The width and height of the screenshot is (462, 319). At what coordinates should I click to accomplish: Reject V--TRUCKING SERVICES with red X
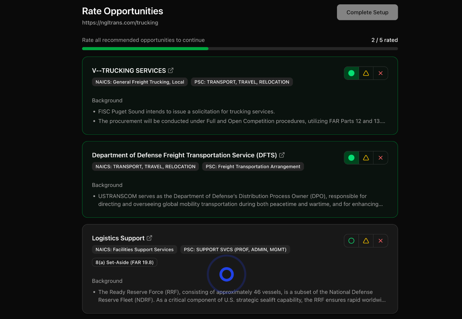[380, 73]
